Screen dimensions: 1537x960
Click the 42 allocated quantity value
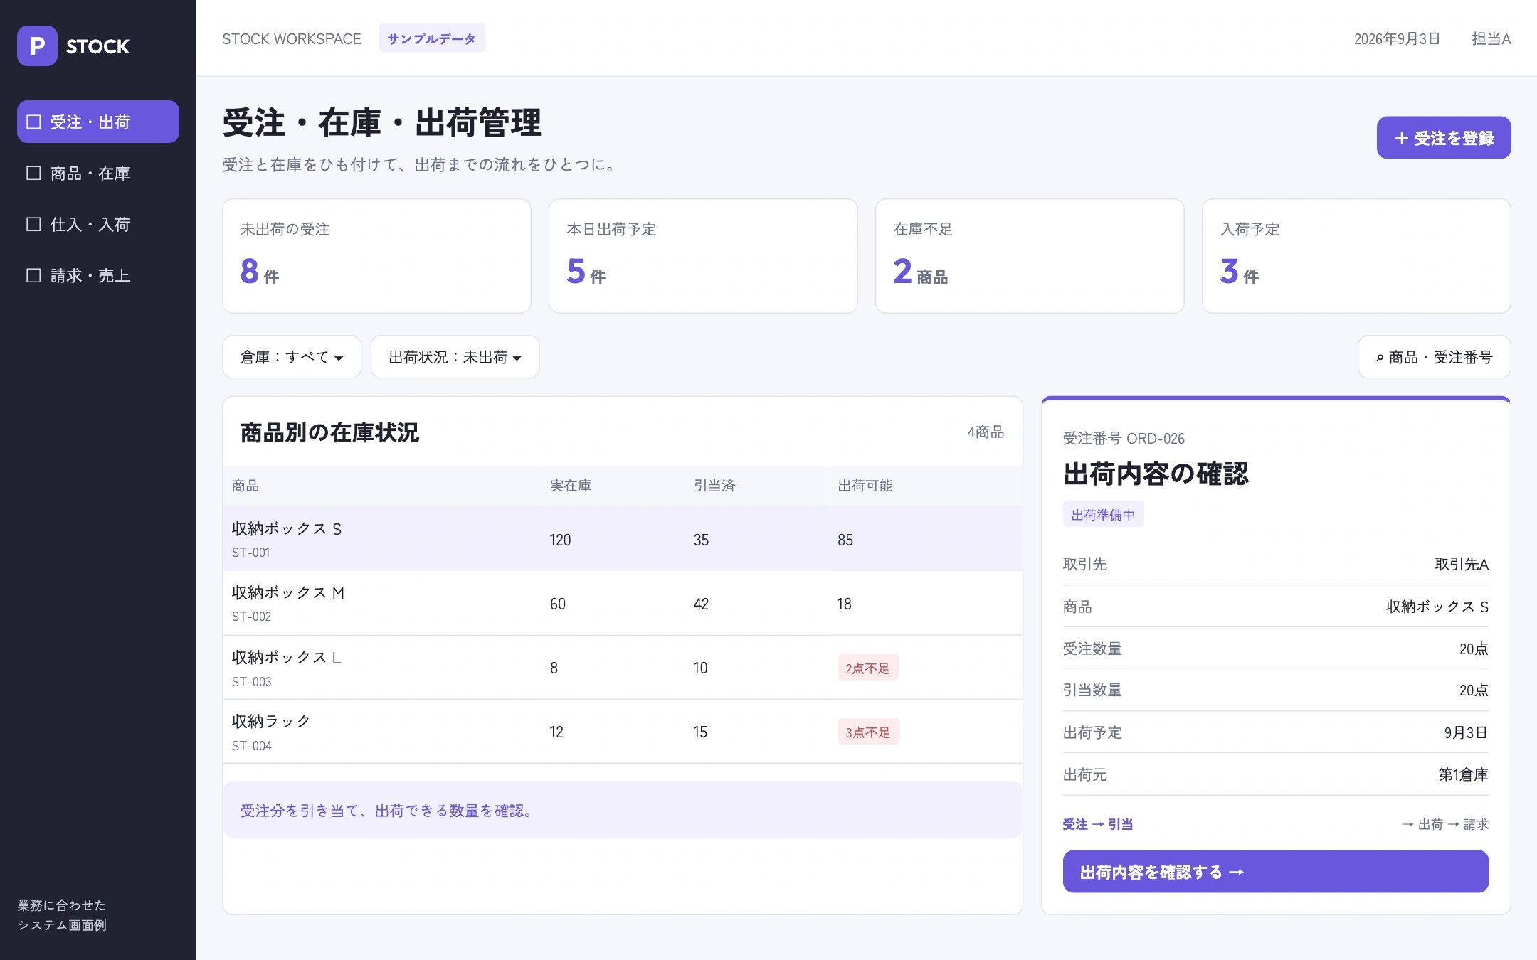pyautogui.click(x=701, y=604)
